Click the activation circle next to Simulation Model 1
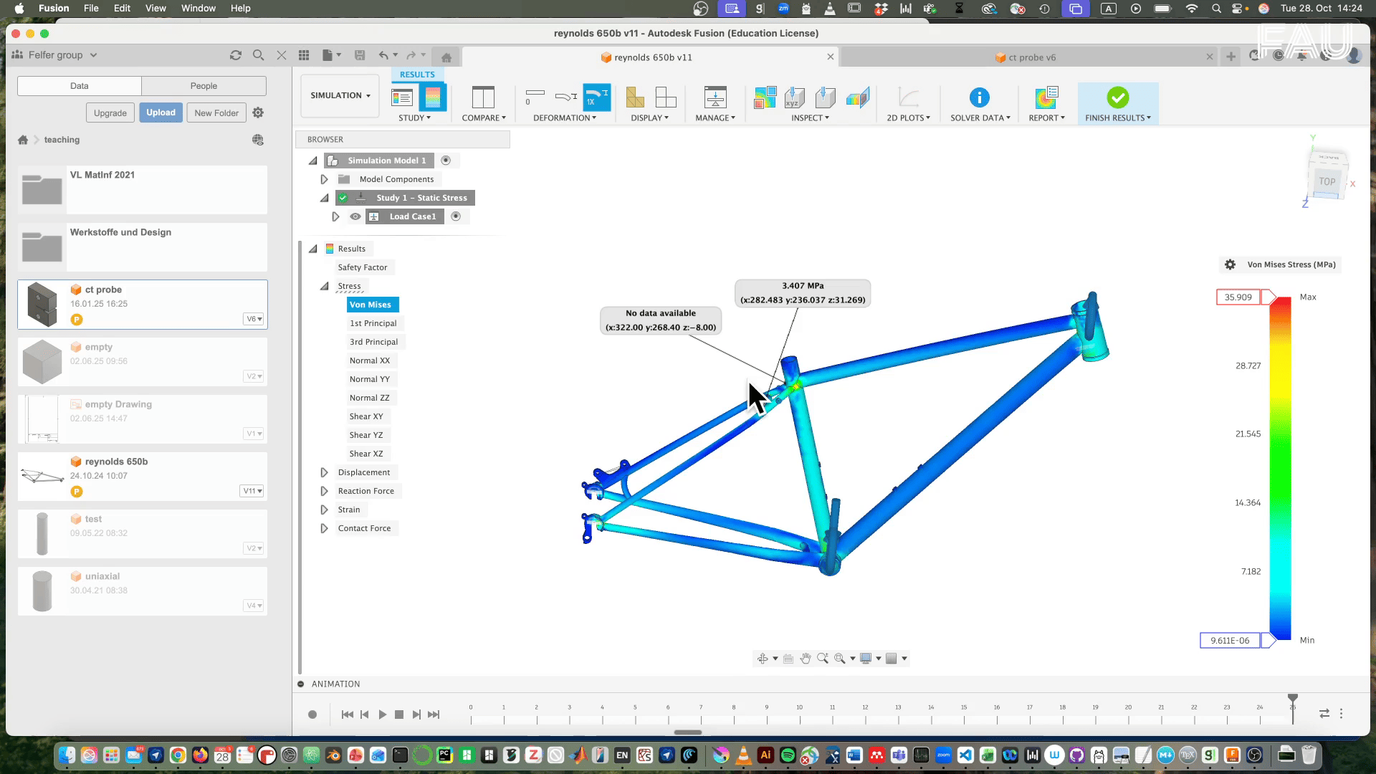This screenshot has width=1376, height=774. click(x=447, y=160)
